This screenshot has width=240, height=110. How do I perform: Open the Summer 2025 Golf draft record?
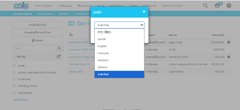pos(82,50)
